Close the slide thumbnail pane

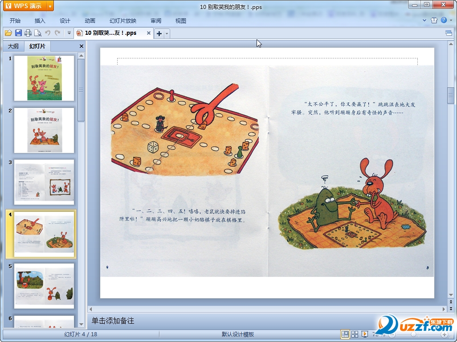(x=82, y=46)
